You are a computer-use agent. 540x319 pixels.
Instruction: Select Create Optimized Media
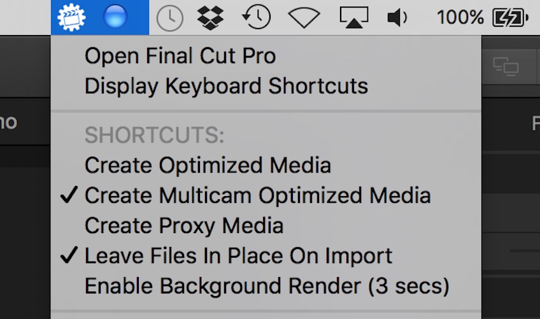pos(208,166)
